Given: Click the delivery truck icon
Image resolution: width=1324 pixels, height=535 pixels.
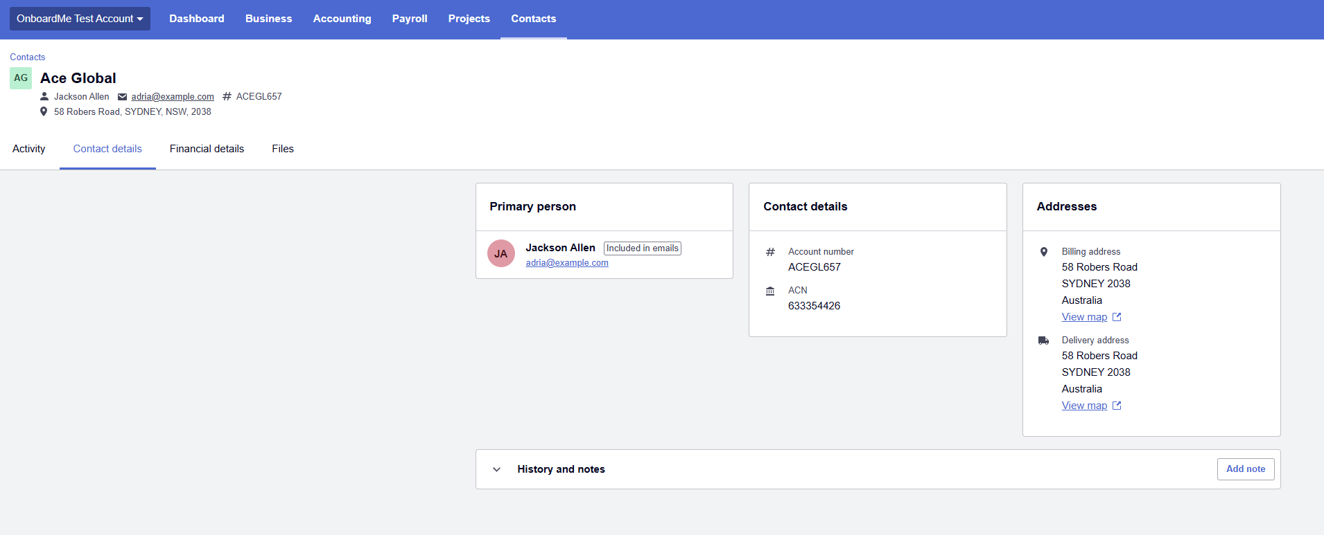Looking at the screenshot, I should click(x=1043, y=341).
